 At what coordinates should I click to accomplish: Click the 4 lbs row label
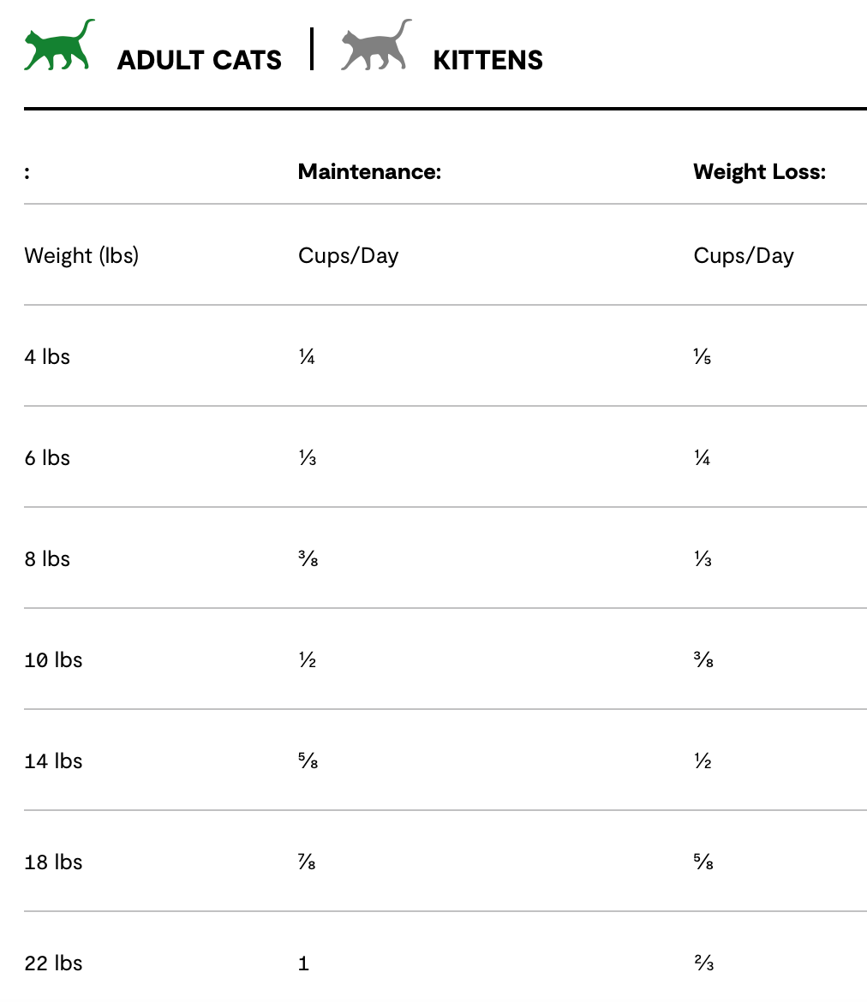click(x=47, y=356)
